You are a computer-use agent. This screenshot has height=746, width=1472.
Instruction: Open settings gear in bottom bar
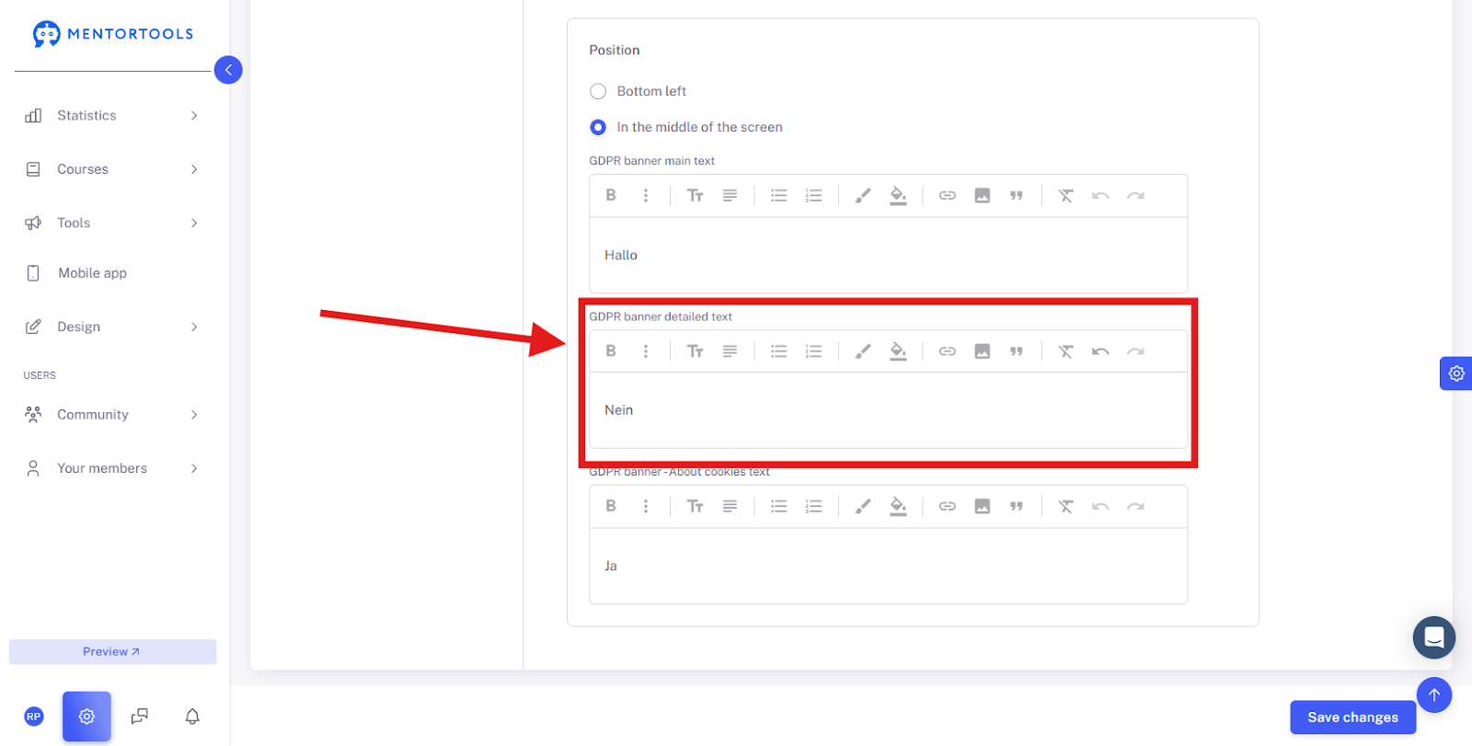click(86, 717)
